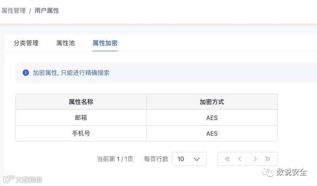Go to the first page with double-left arrows
Image resolution: width=317 pixels, height=186 pixels.
coord(227,159)
